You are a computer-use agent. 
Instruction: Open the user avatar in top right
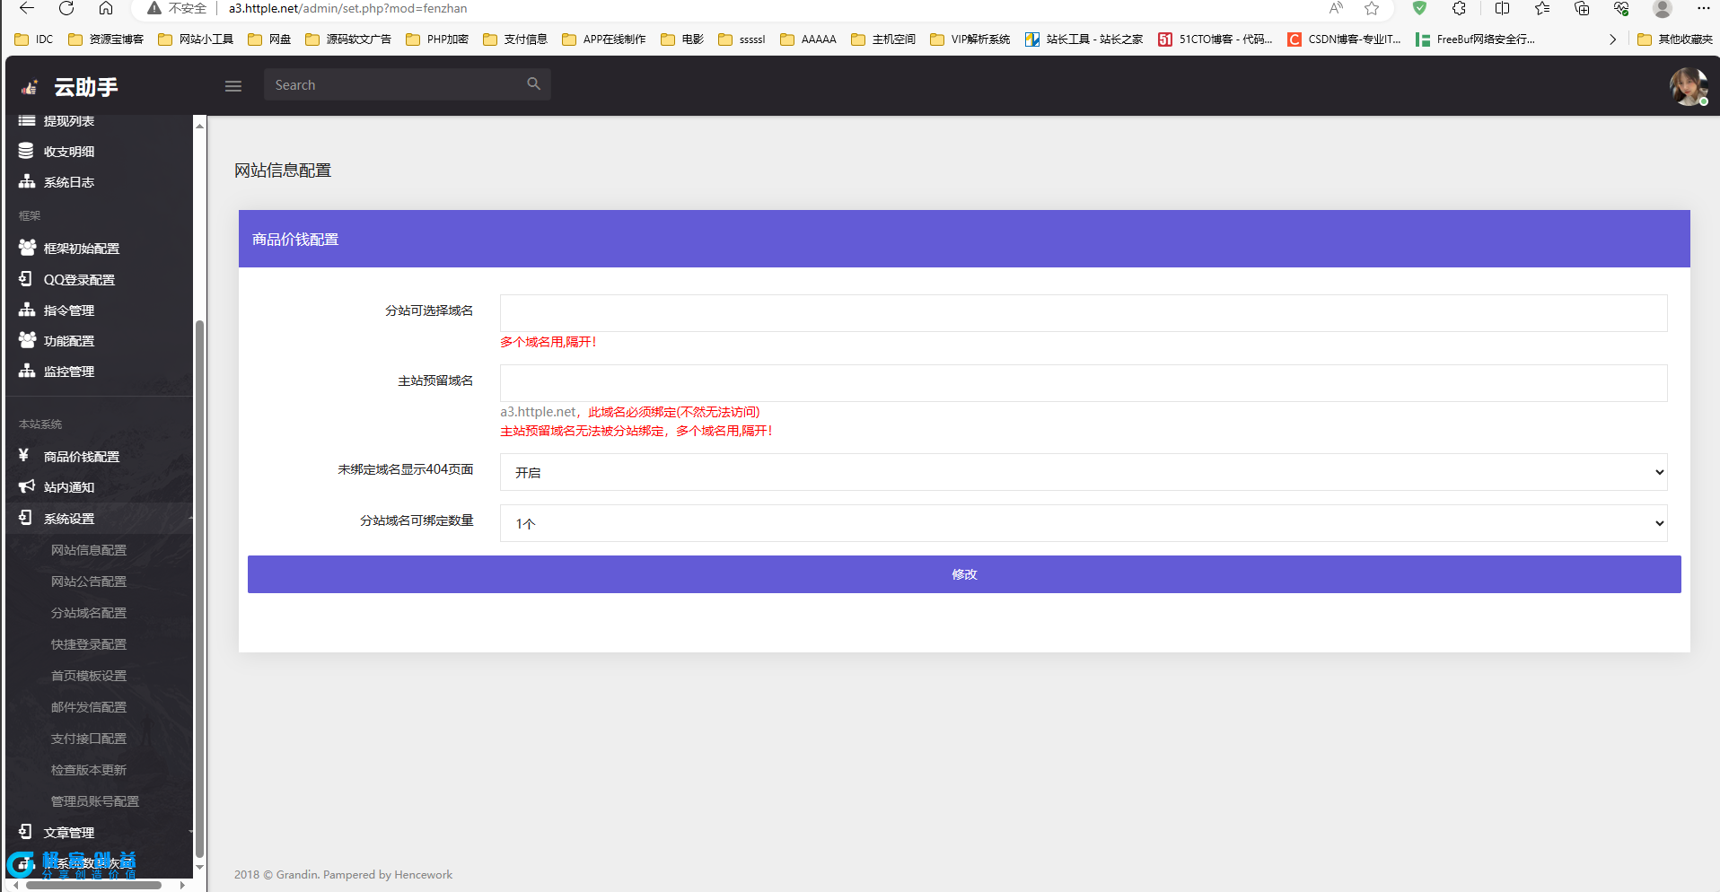click(1688, 87)
